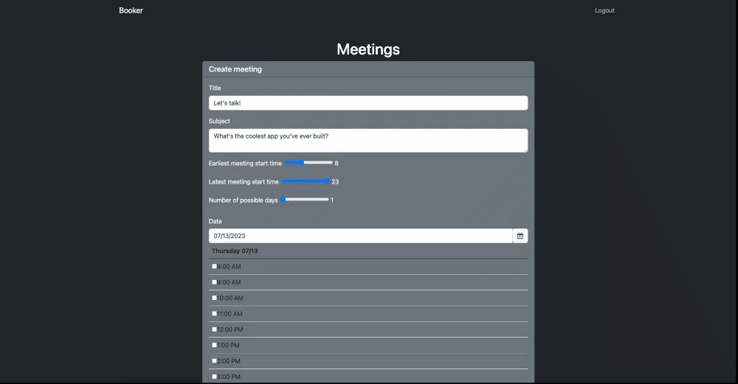Click the Logout link in navbar
The image size is (738, 384).
coord(604,10)
